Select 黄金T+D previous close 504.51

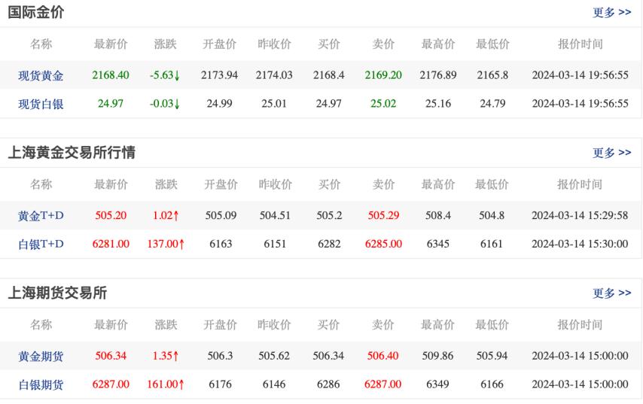275,215
